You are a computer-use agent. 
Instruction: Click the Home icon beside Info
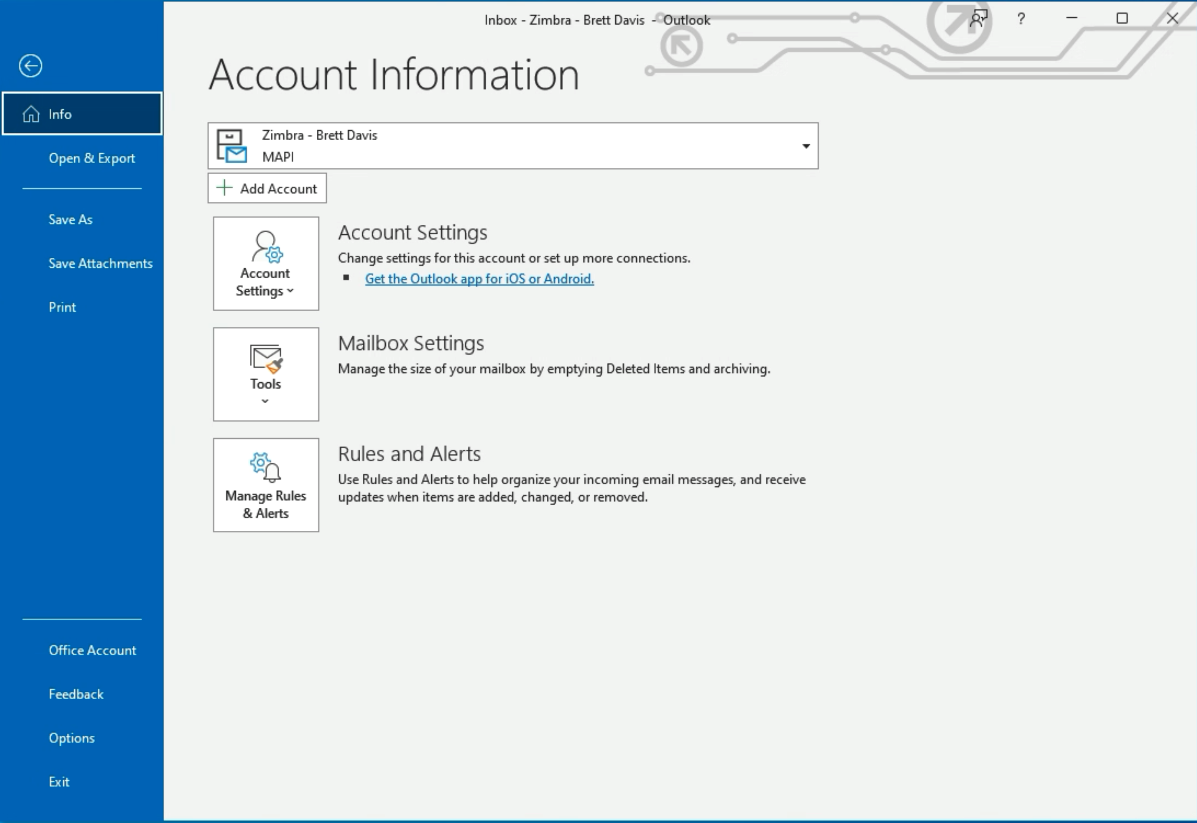(x=31, y=114)
